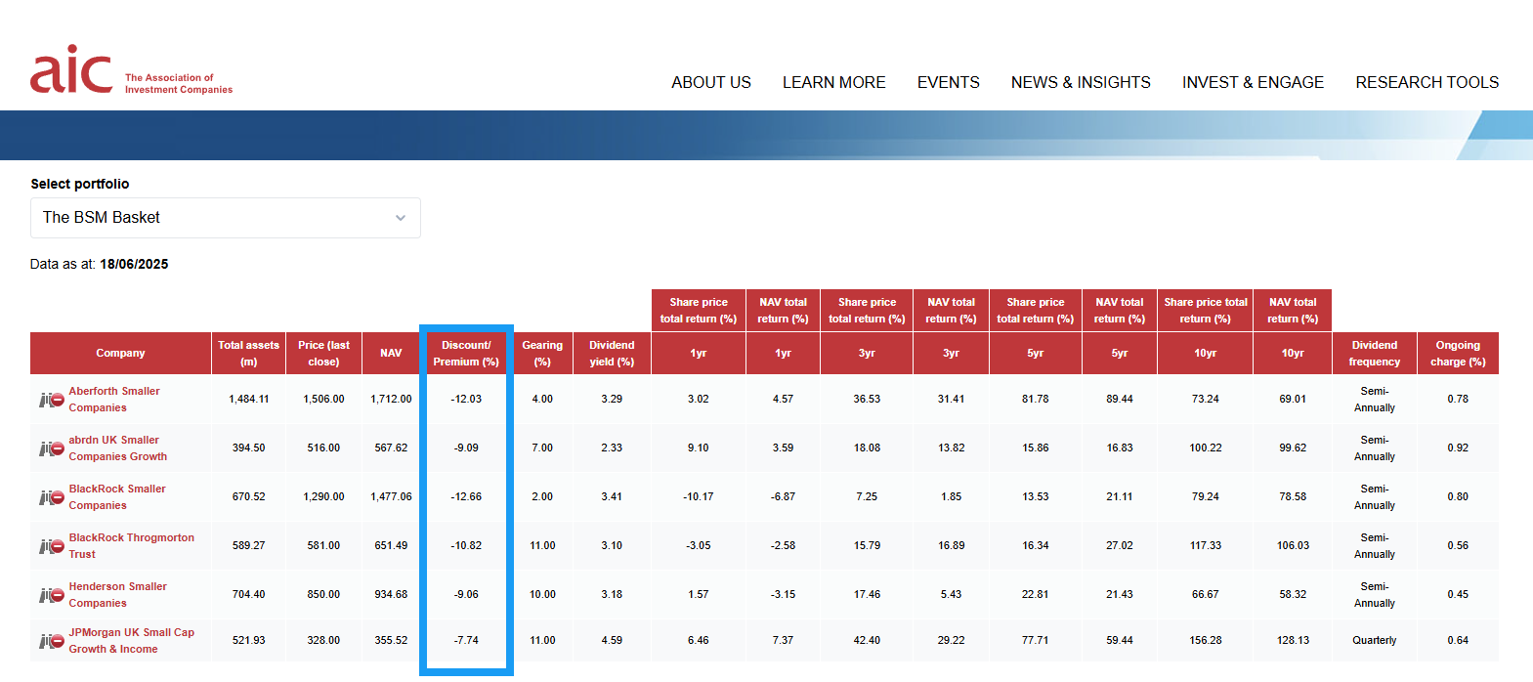
Task: Click the price value 516.00
Action: click(x=323, y=448)
